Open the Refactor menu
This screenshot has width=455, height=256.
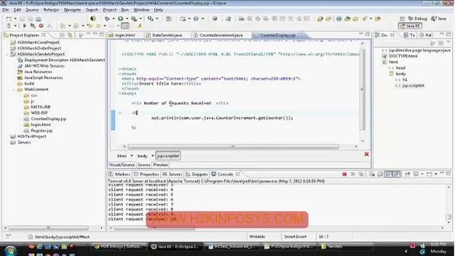[51, 10]
